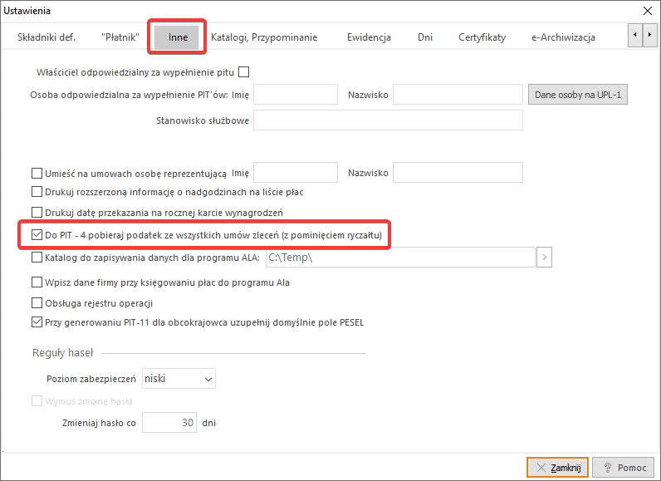The image size is (661, 481).
Task: Open the security level dropdown
Action: [x=179, y=379]
